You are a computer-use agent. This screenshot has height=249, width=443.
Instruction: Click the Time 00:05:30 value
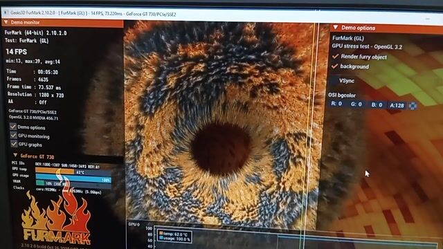pos(48,72)
